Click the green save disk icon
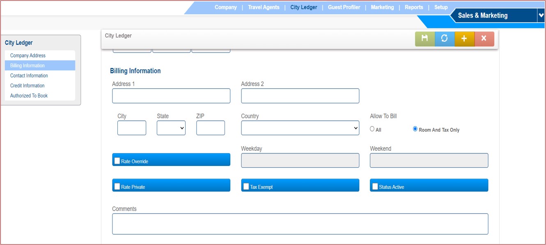 tap(424, 39)
